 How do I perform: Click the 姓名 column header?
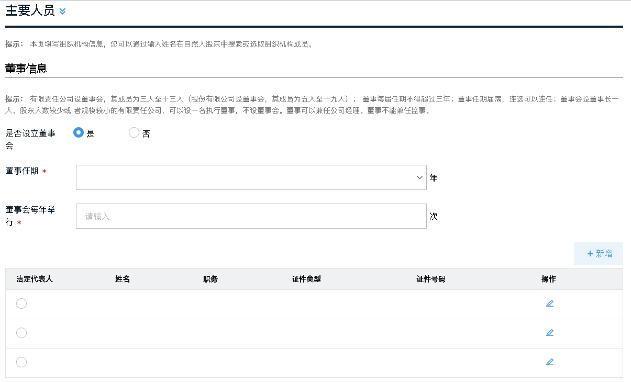(121, 279)
